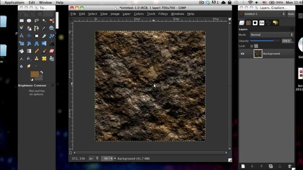
Task: Create a new layer in Layers panel
Action: coord(243,166)
